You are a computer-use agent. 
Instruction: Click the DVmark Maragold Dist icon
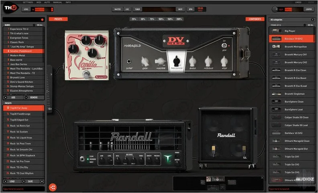pos(276,149)
